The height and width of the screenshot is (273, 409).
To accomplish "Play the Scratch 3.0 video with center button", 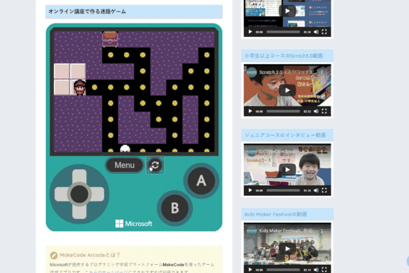I will click(x=287, y=90).
